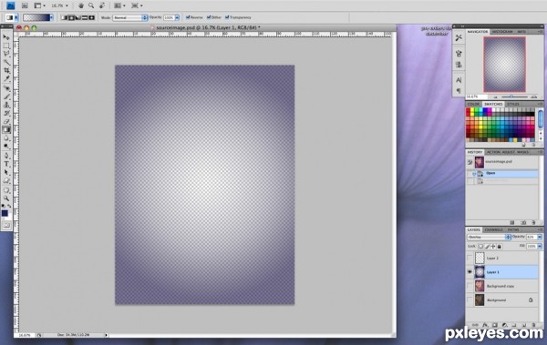Select the Gradient tool in toolbox
The height and width of the screenshot is (345, 547).
pos(6,129)
